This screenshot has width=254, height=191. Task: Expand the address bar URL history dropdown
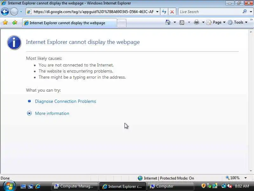[x=157, y=12]
